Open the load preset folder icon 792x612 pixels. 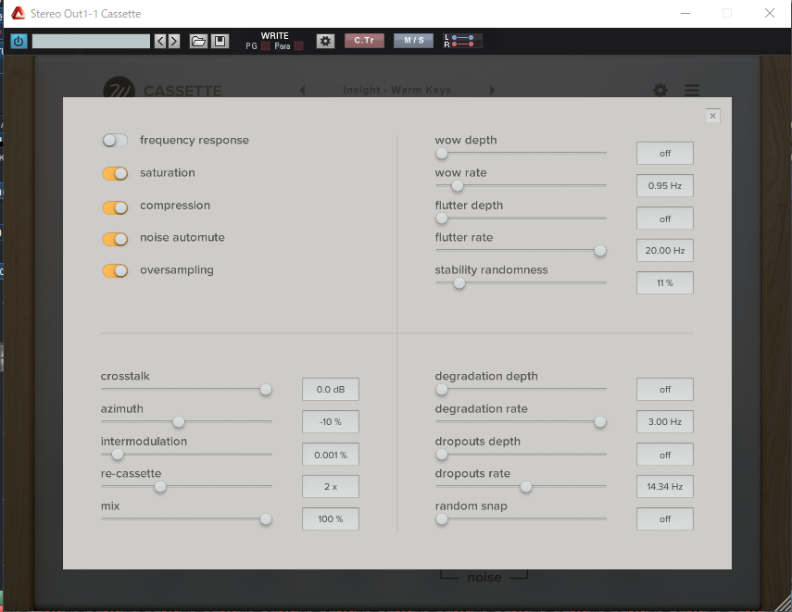(x=198, y=41)
